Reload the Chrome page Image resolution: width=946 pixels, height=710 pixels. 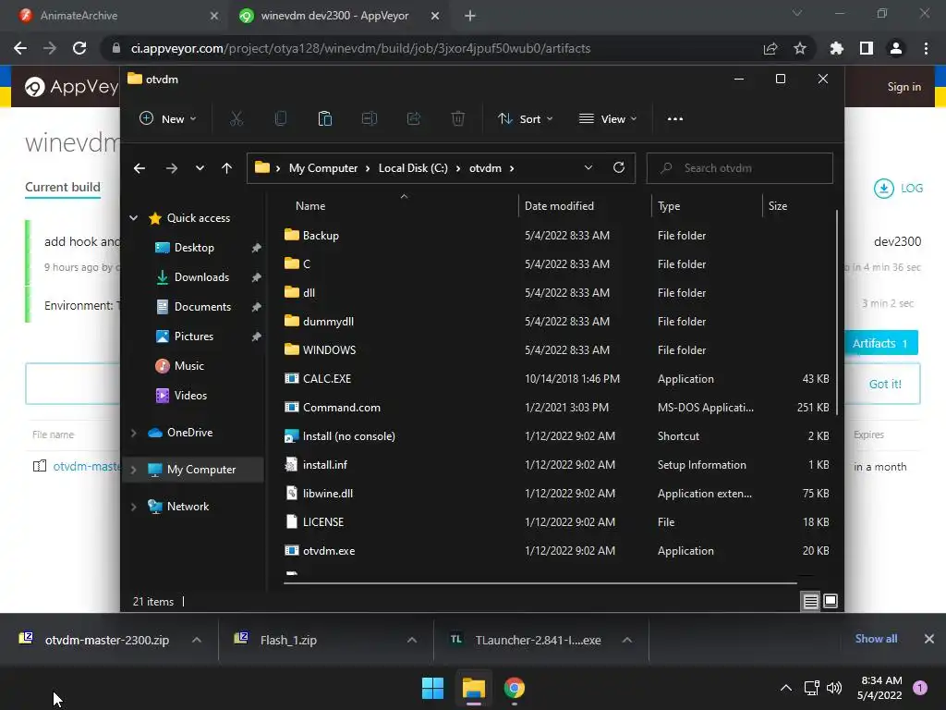tap(79, 48)
